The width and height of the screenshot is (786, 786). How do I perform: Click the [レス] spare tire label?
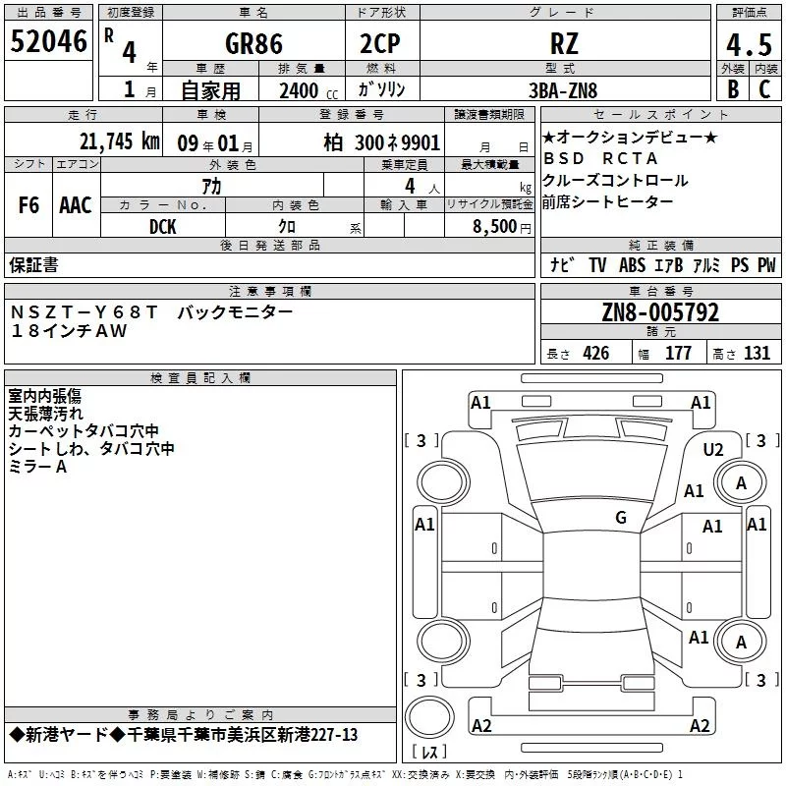coord(429,752)
